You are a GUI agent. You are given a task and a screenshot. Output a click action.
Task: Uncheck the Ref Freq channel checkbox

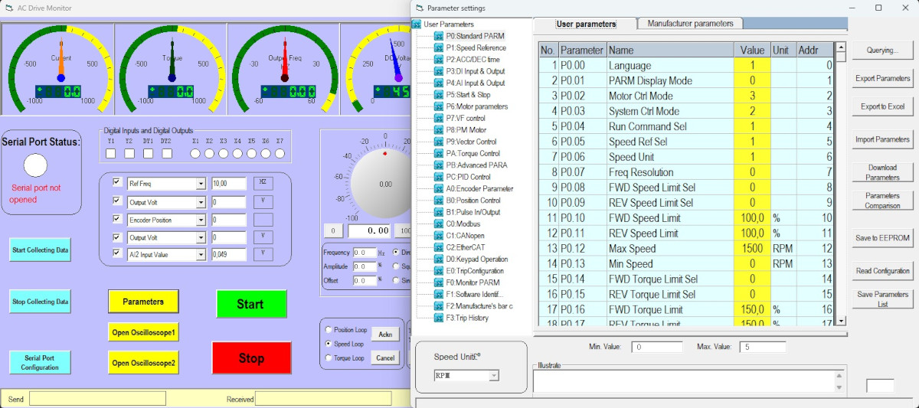tap(116, 182)
